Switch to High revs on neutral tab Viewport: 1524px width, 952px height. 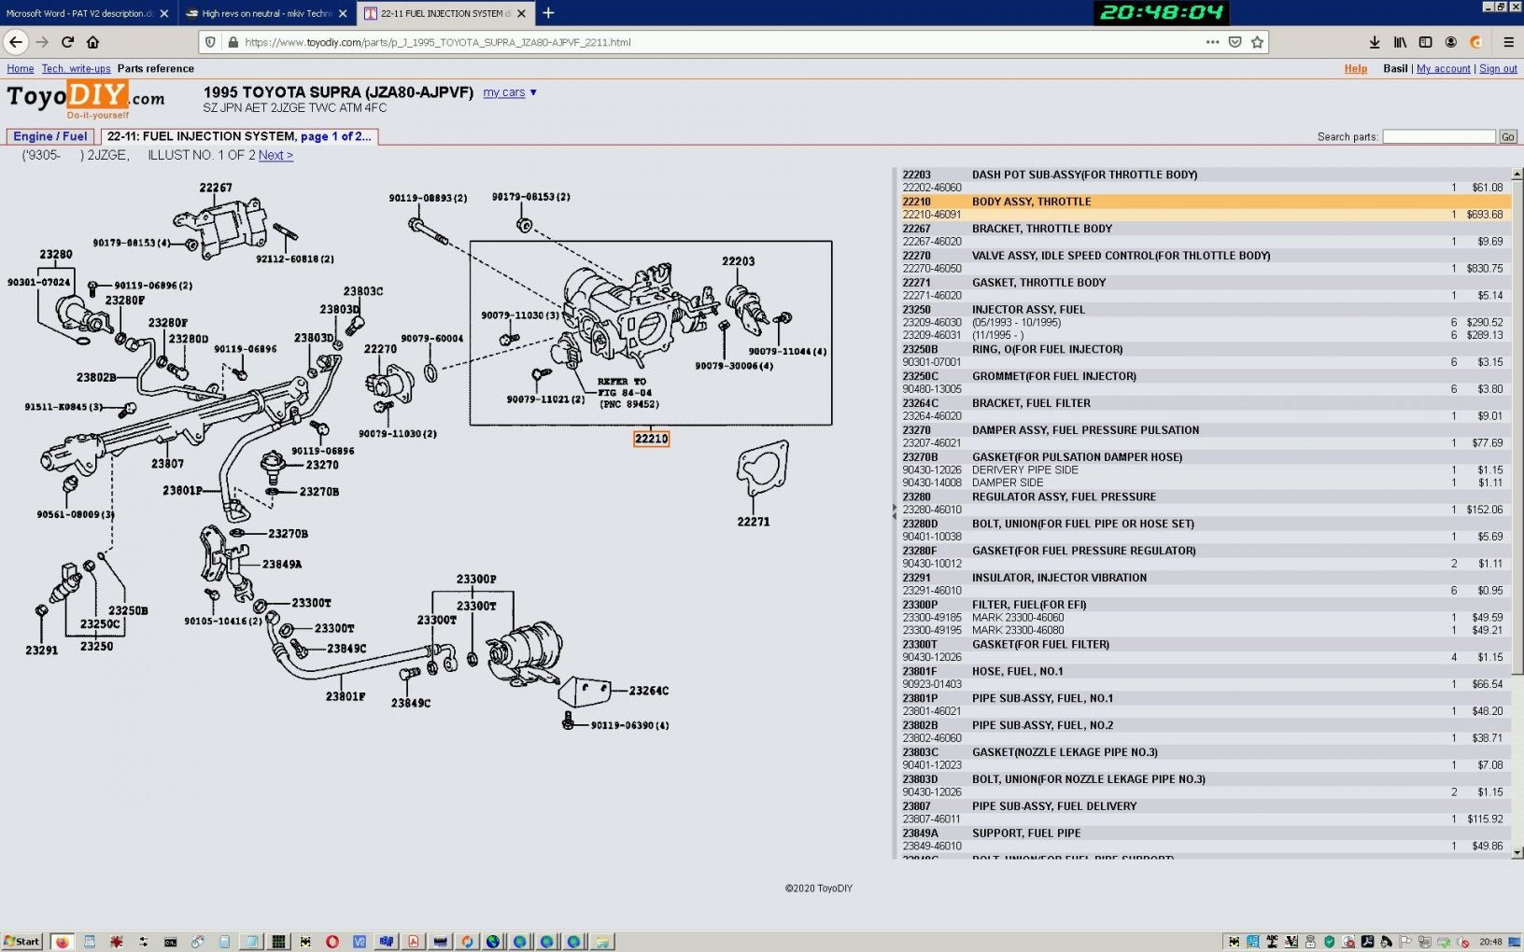click(267, 13)
